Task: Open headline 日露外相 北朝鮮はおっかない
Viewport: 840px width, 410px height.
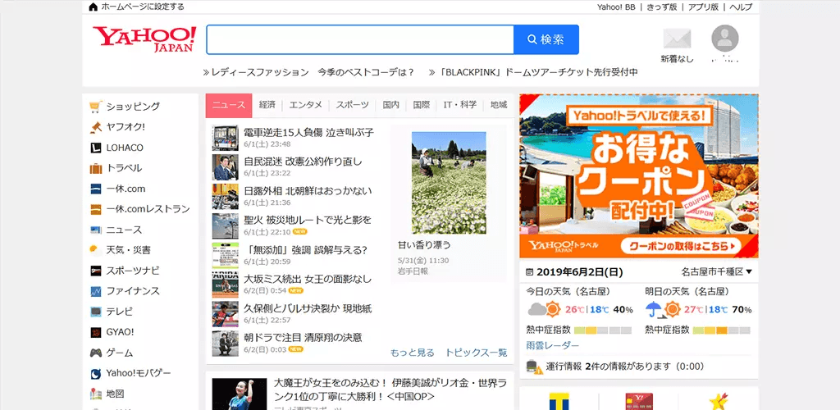Action: pos(308,191)
